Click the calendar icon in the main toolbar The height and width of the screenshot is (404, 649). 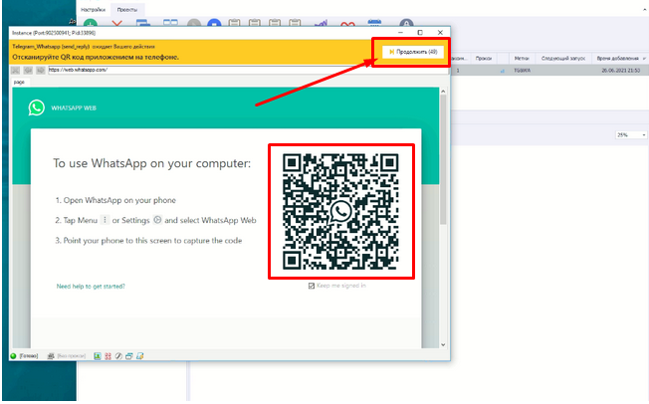[x=374, y=23]
